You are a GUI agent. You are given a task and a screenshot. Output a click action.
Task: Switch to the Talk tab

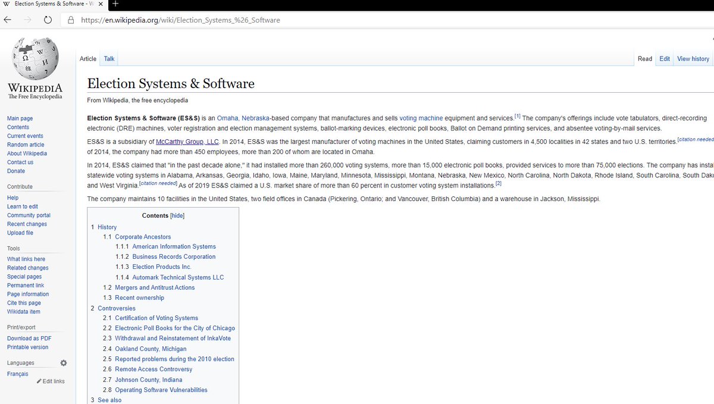point(109,58)
